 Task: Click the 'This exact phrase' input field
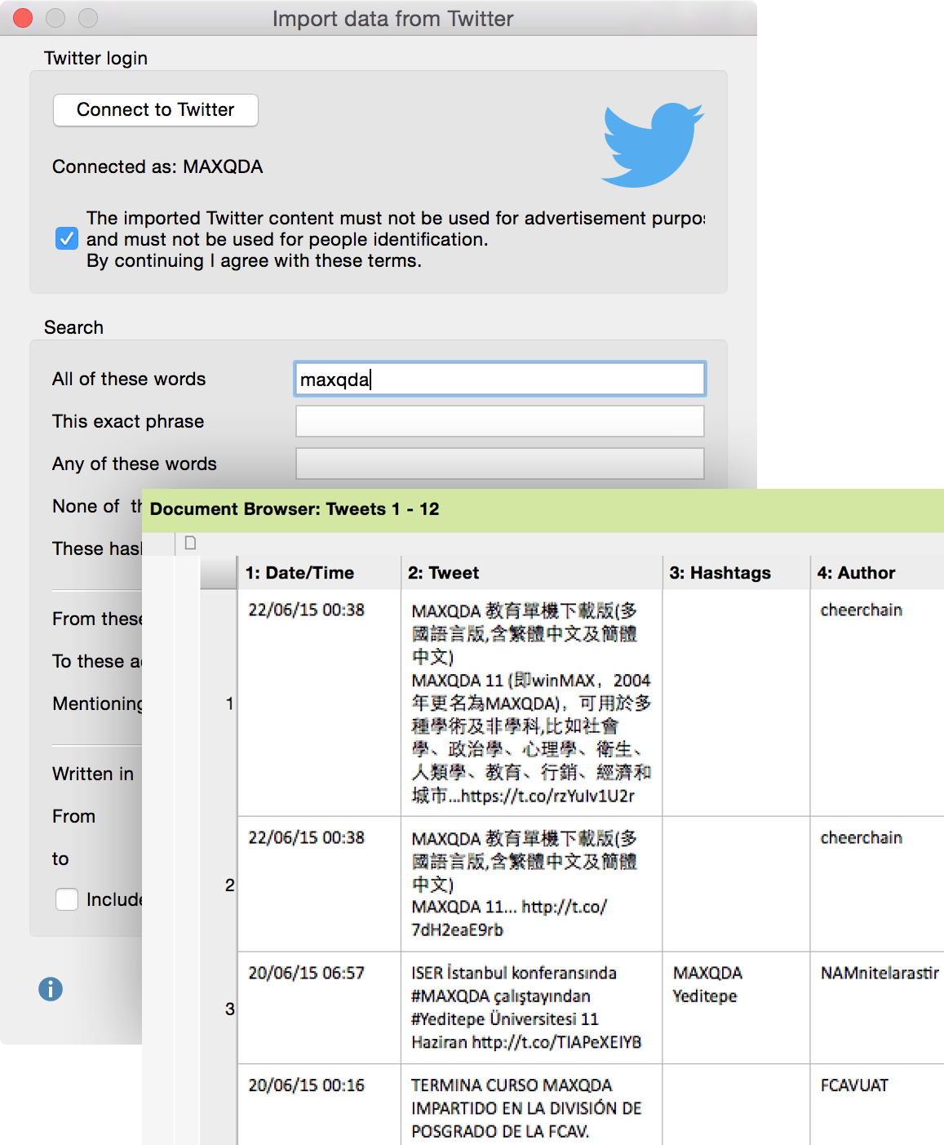coord(500,422)
